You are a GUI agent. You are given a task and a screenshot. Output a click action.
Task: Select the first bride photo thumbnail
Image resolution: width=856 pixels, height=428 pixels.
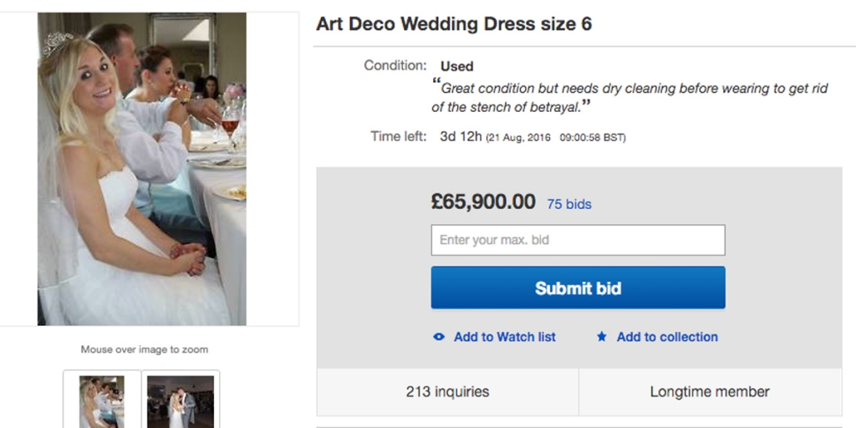click(102, 401)
